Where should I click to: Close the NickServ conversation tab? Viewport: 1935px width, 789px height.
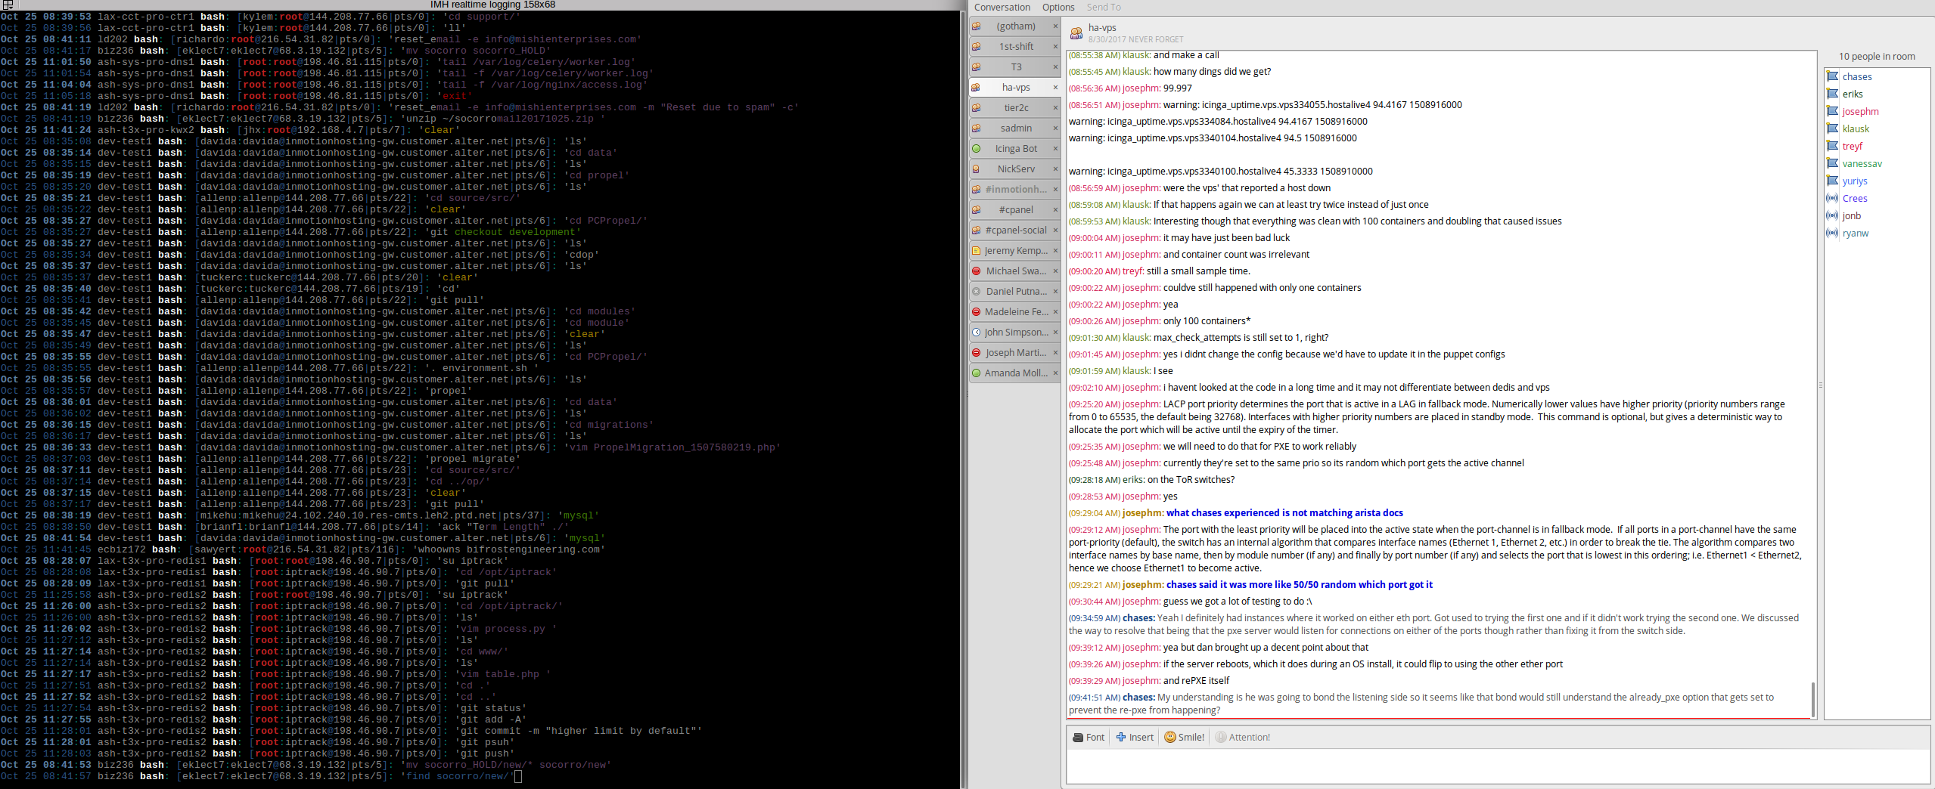1055,169
